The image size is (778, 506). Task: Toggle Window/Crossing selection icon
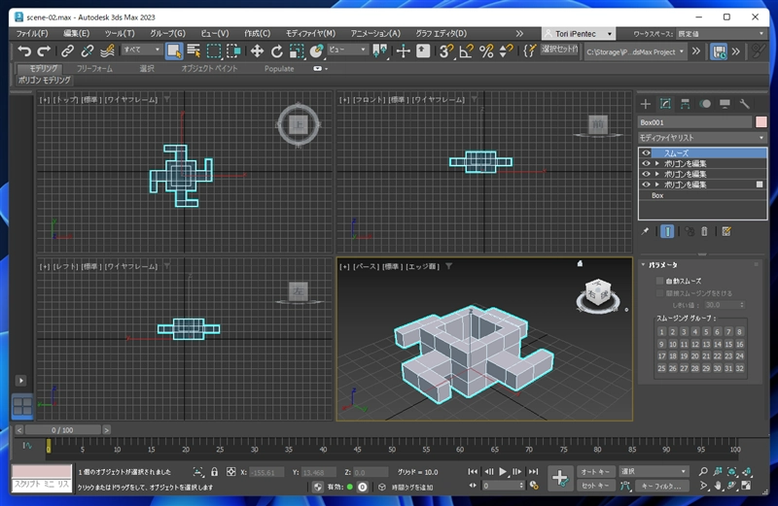click(x=233, y=51)
